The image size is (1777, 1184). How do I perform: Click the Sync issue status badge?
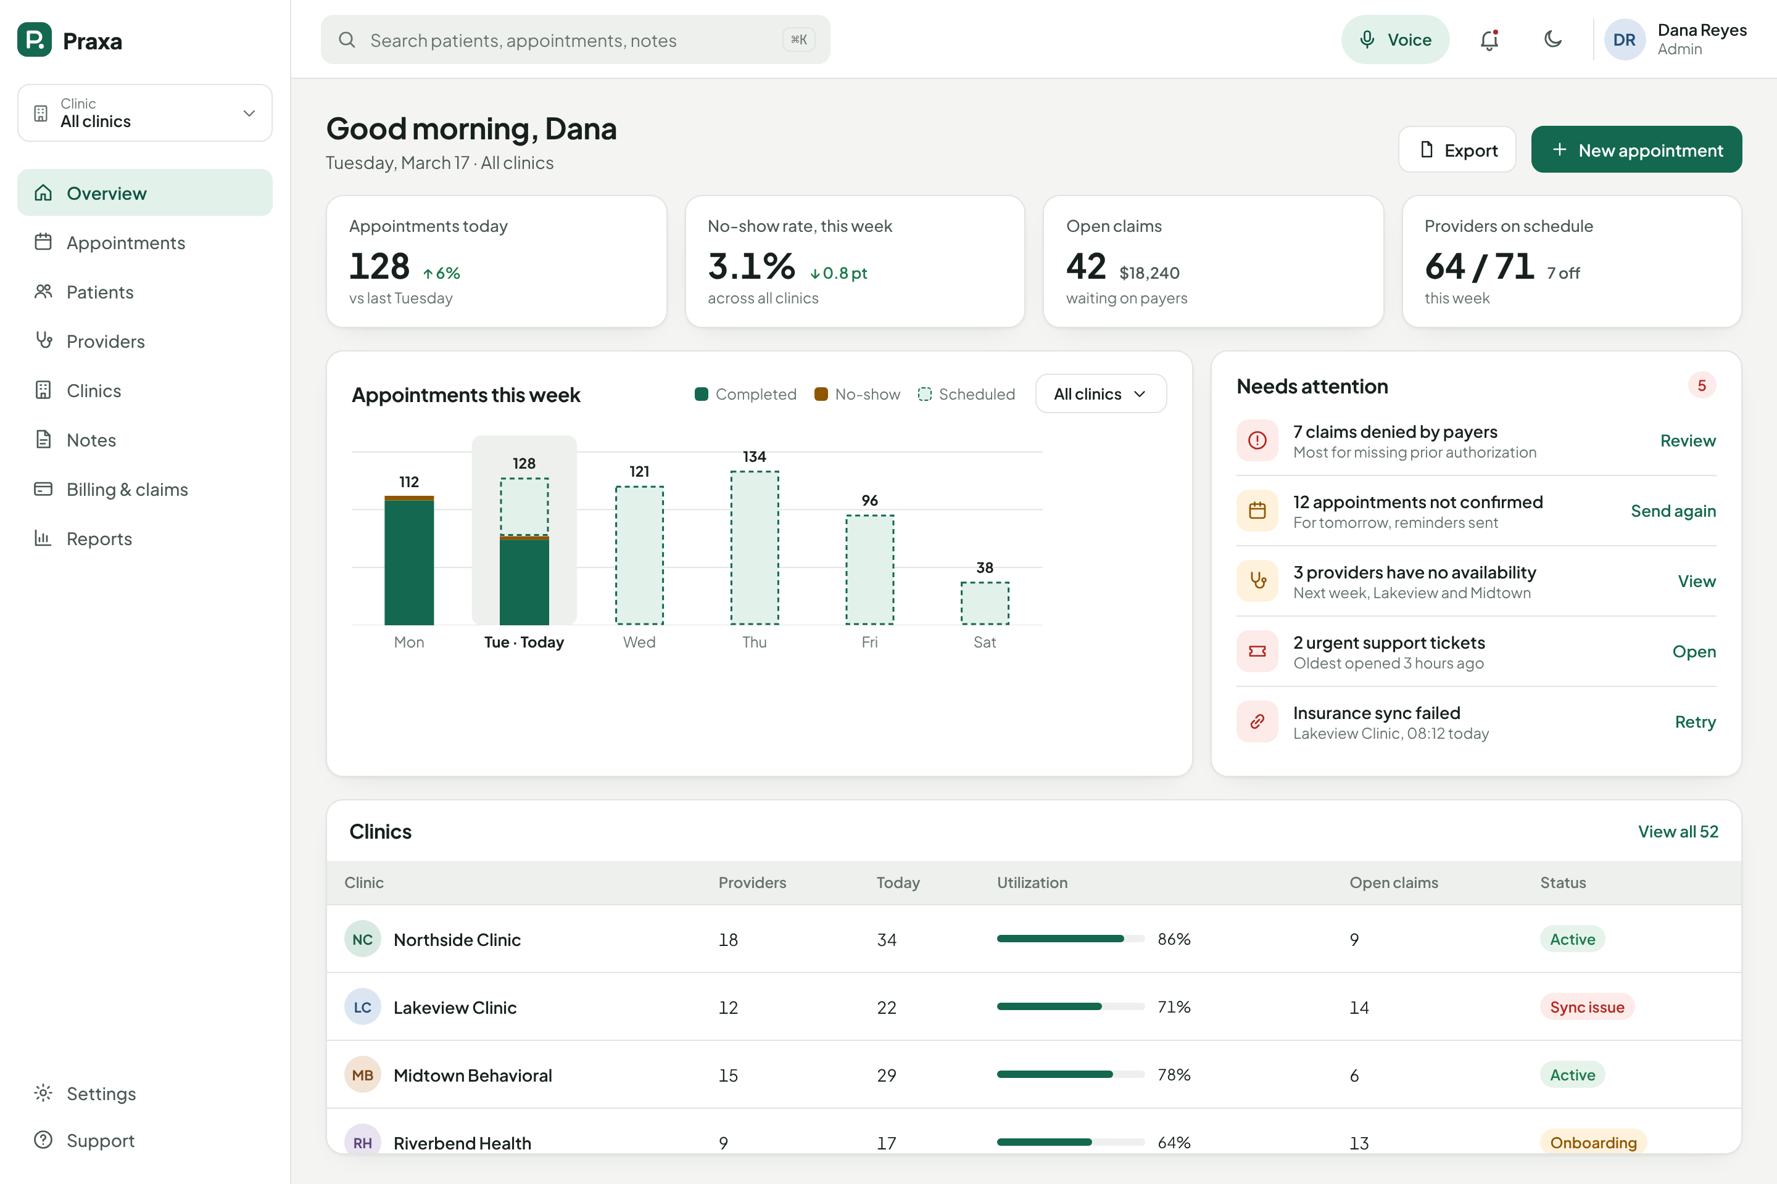click(x=1586, y=1006)
